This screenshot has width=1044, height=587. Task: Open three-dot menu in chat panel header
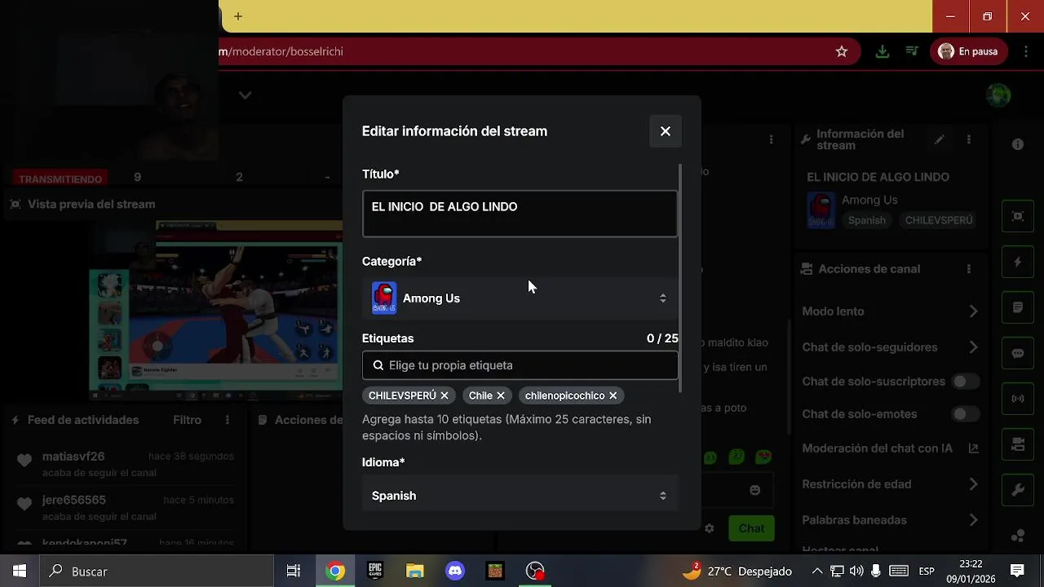[771, 139]
